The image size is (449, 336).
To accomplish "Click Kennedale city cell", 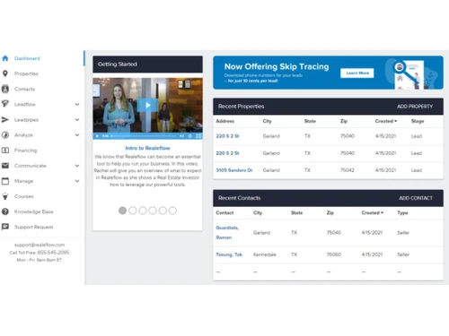I will tap(265, 254).
